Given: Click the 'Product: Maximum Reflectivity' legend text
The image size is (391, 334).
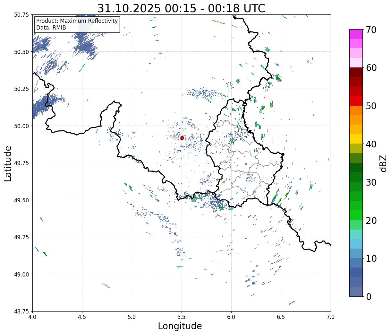Looking at the screenshot, I should tap(77, 21).
